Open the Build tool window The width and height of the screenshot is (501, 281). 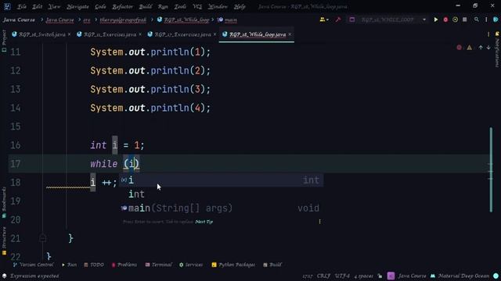click(x=272, y=265)
